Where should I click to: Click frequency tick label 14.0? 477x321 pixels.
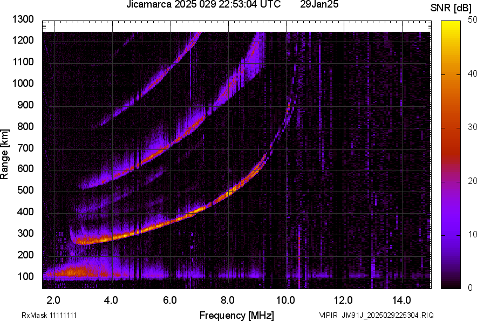point(401,300)
